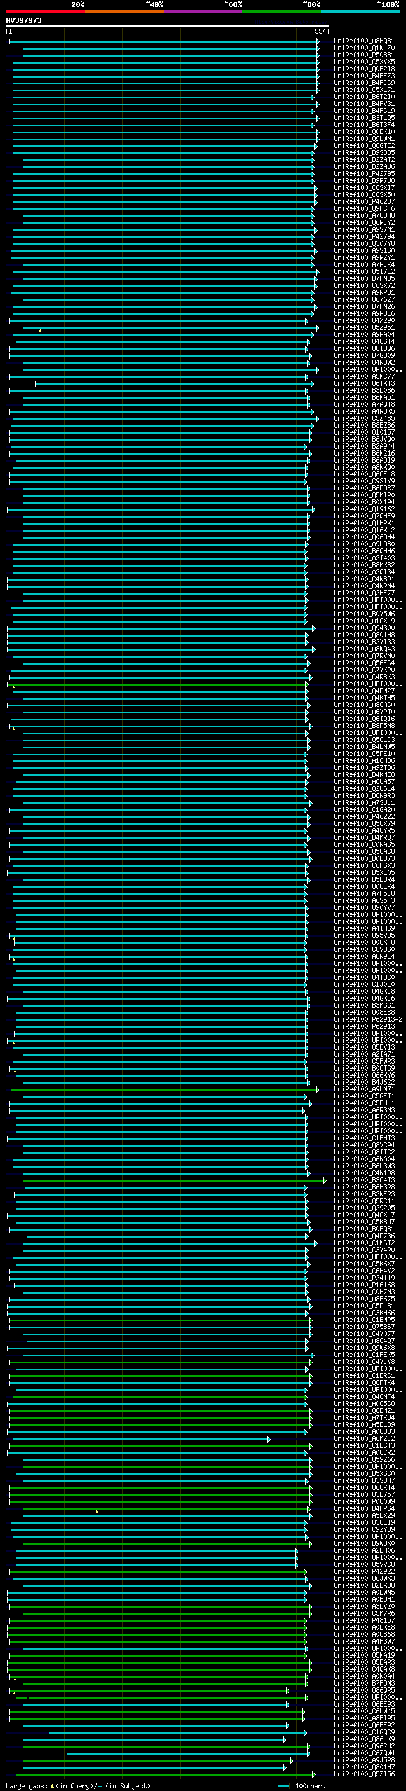The height and width of the screenshot is (1791, 406).
Task: Select the UniRef100_B7FN35 label
Action: (x=363, y=278)
